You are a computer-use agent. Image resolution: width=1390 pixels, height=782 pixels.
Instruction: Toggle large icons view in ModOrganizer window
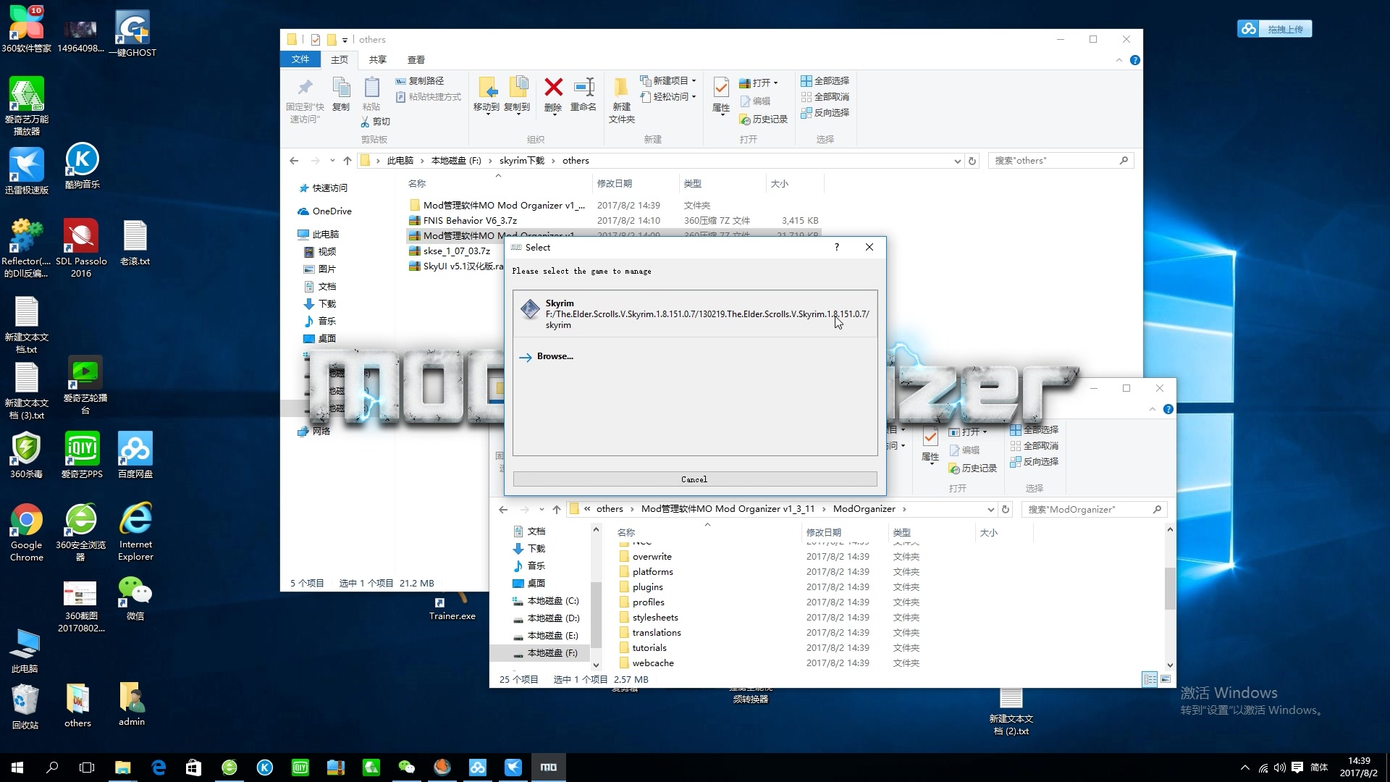tap(1166, 679)
